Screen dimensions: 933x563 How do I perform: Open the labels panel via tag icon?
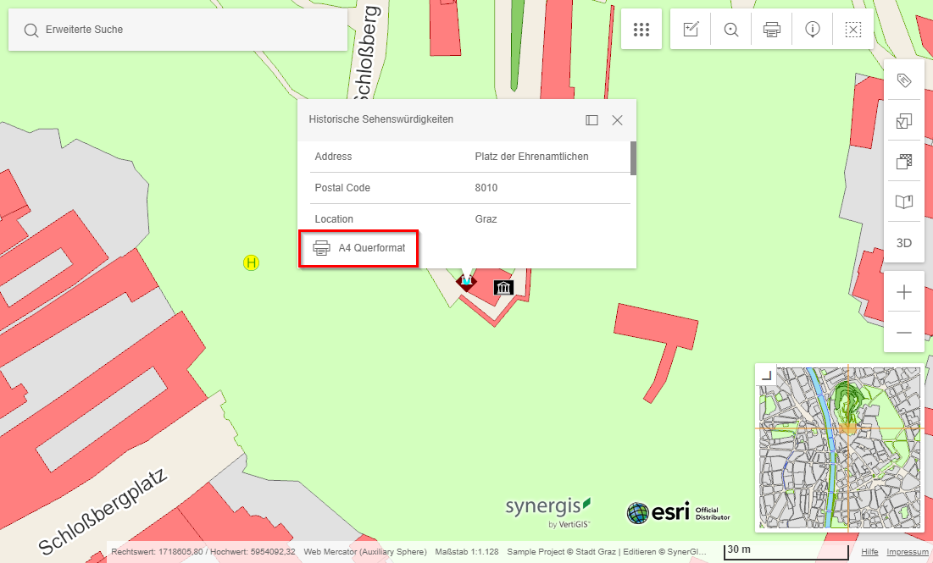click(x=904, y=79)
